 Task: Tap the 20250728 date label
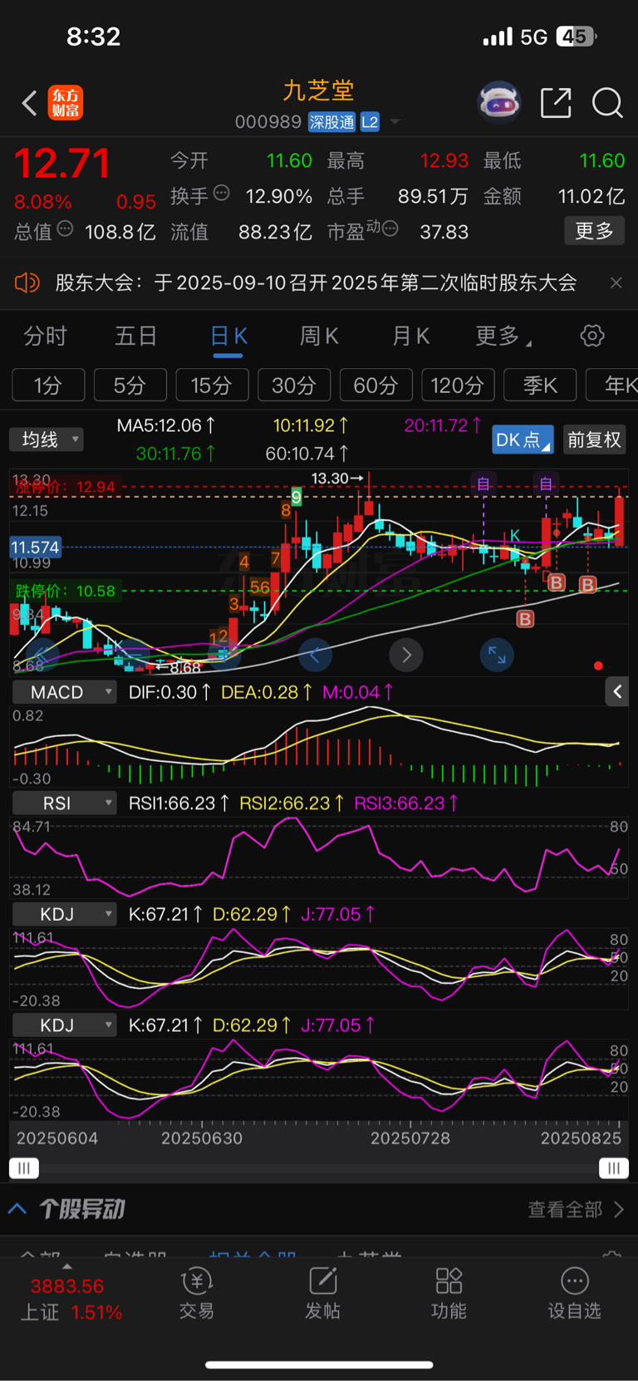[410, 1138]
